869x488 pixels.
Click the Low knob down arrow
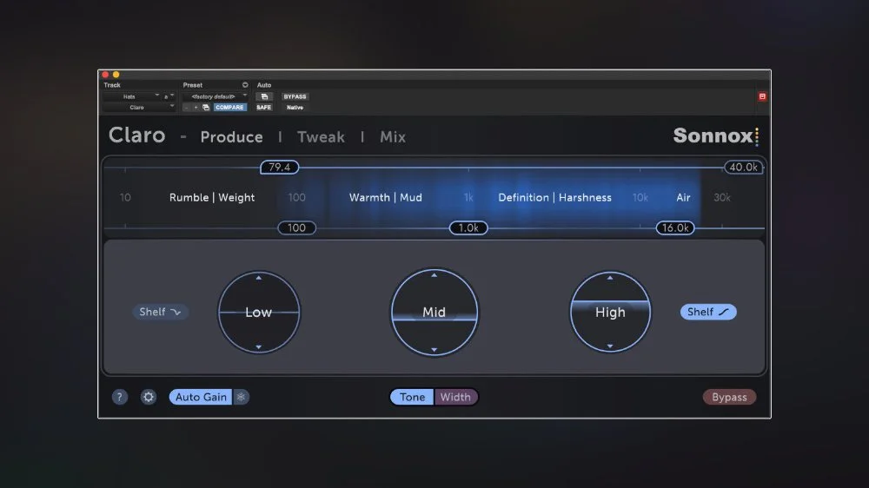point(259,347)
